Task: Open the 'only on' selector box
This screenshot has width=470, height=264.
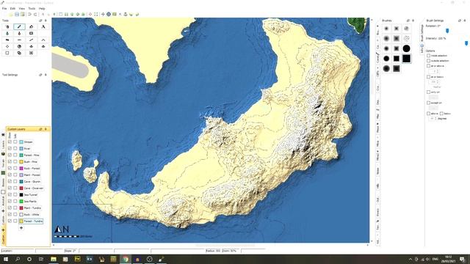Action: (x=433, y=98)
